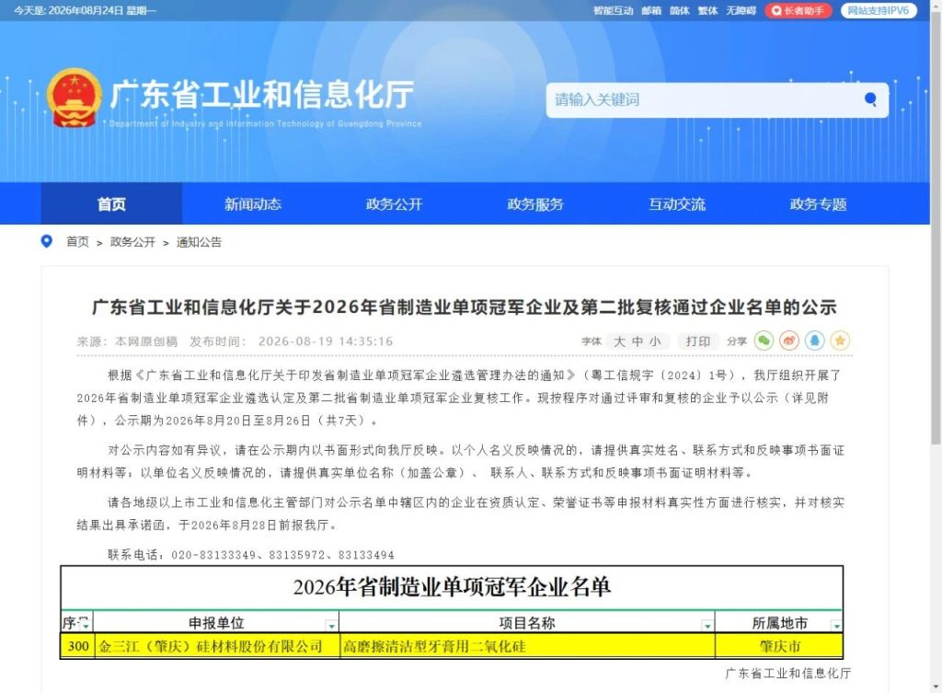The image size is (942, 693).
Task: Set font size to 小
Action: click(655, 341)
